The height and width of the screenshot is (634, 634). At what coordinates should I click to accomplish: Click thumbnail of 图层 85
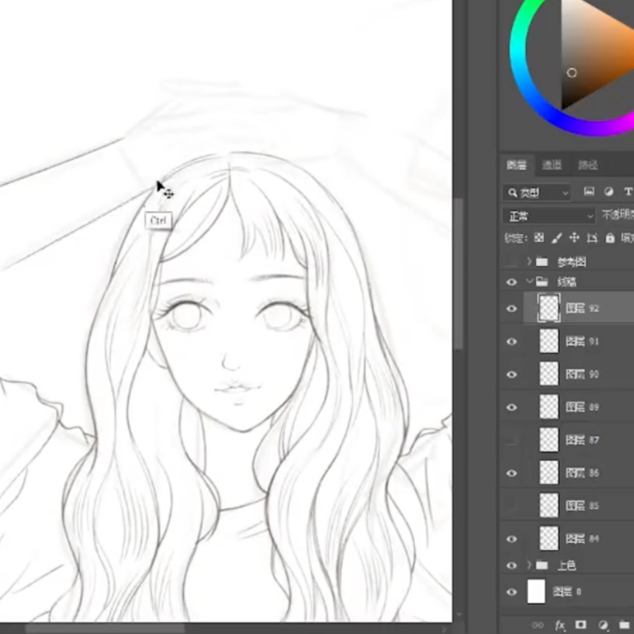coord(549,505)
